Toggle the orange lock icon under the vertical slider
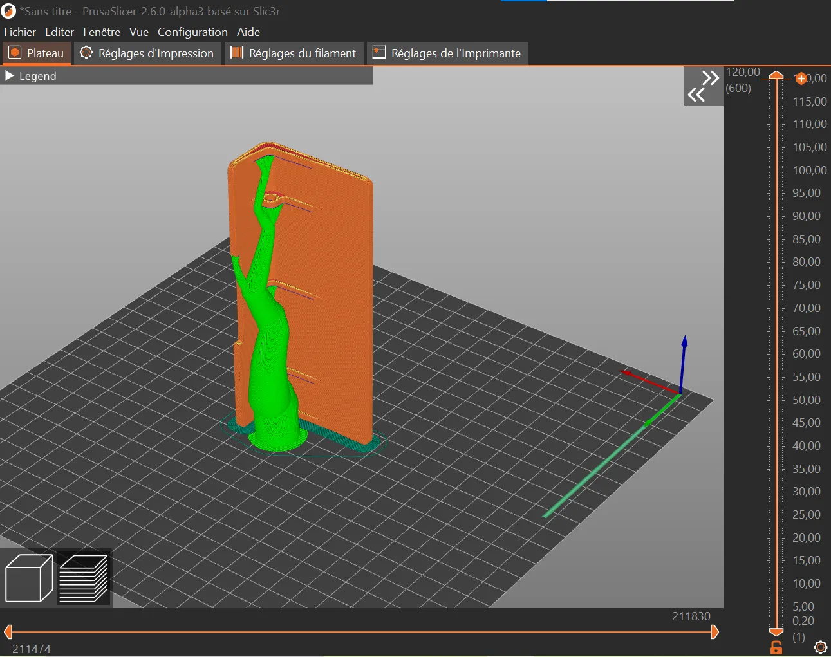This screenshot has width=831, height=657. 776,647
